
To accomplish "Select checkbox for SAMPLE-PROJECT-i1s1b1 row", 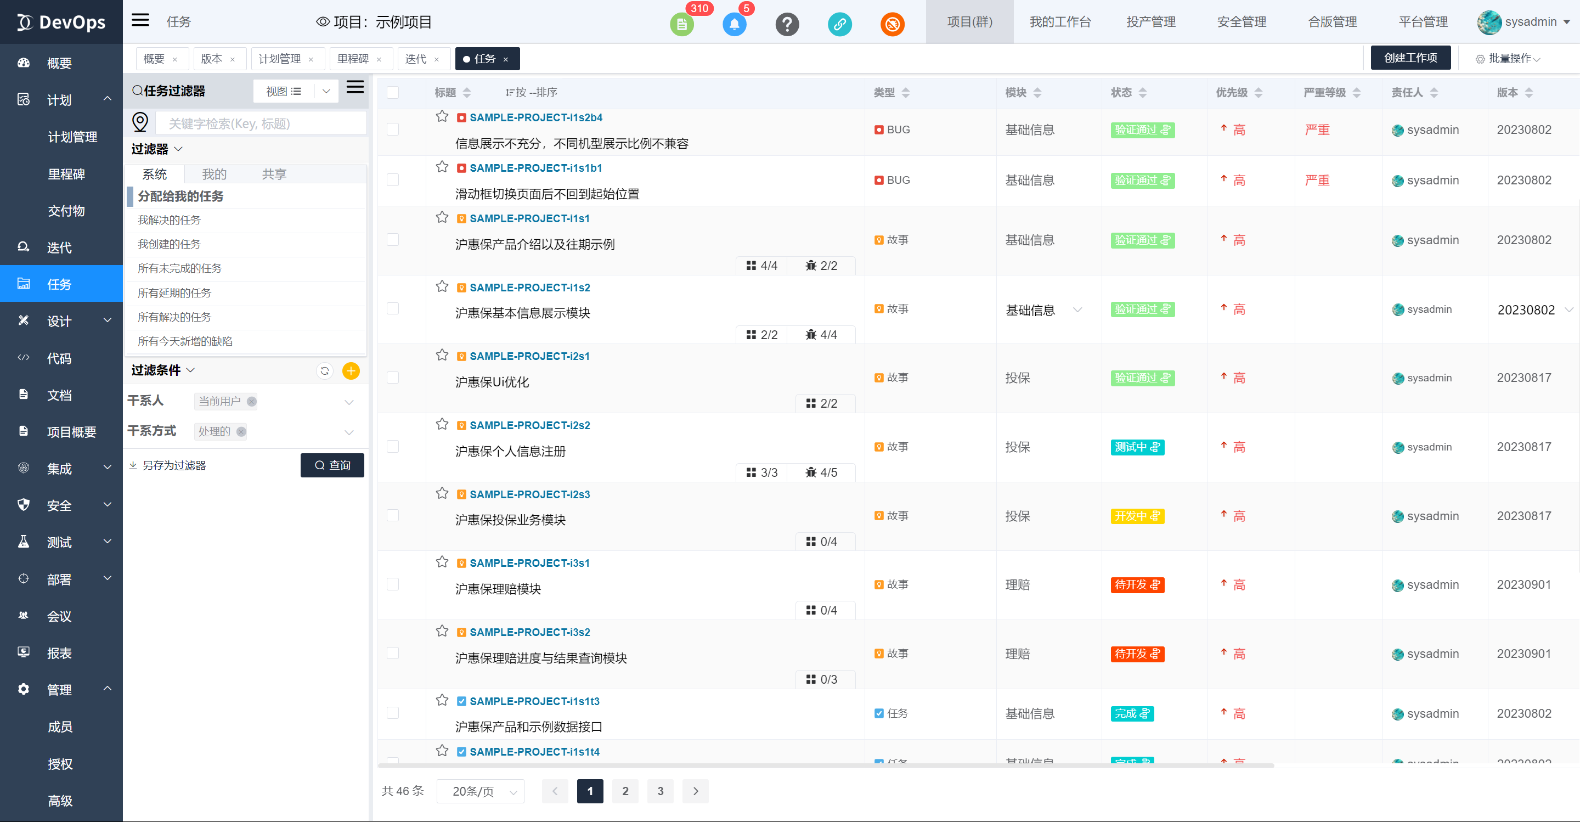I will 393,180.
